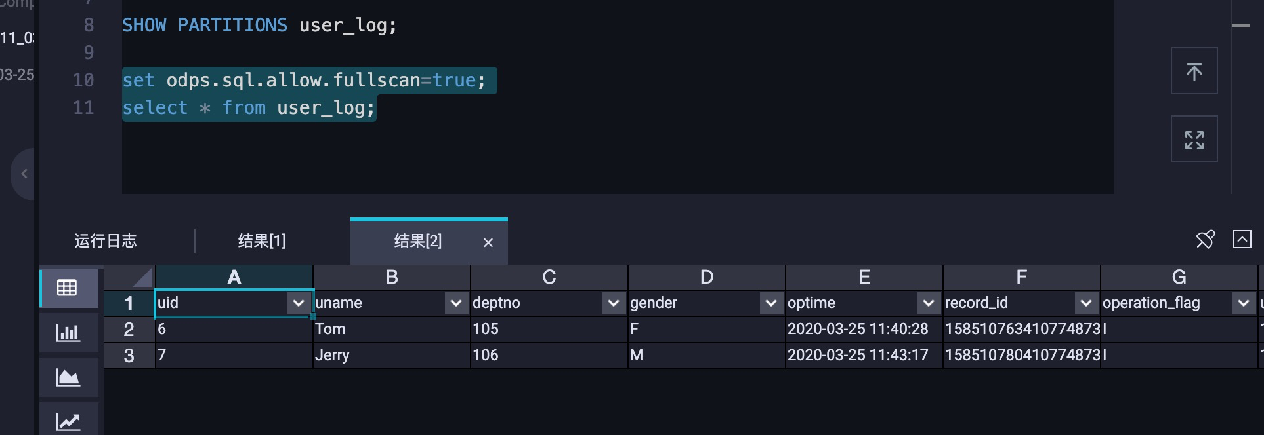Select row 2 header in results grid
Screen dimensions: 1264x435
129,330
